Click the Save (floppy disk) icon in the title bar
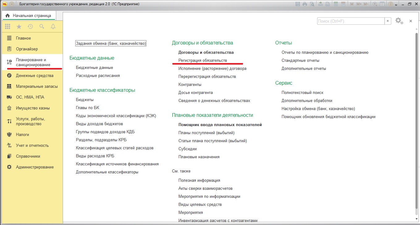The image size is (420, 225). (298, 4)
